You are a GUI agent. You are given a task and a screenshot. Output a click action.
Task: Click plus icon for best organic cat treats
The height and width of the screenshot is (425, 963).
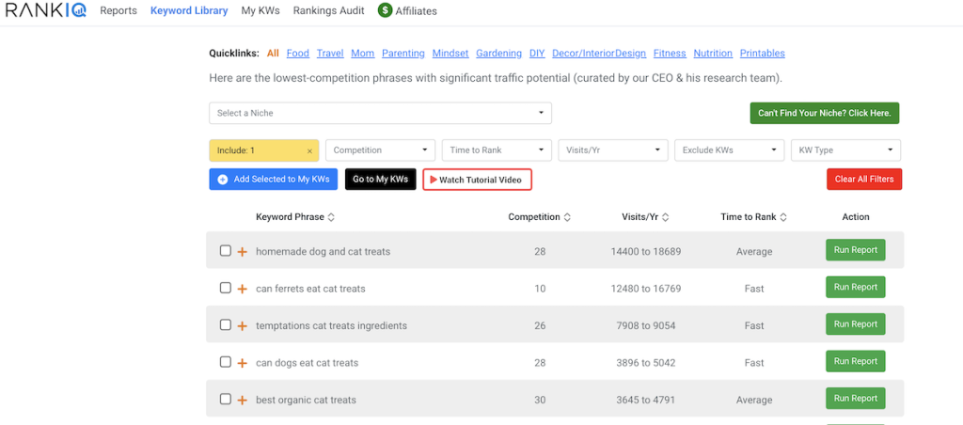click(x=242, y=401)
